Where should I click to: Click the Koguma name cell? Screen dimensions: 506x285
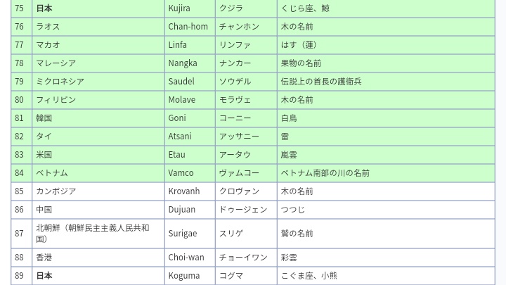click(x=190, y=276)
